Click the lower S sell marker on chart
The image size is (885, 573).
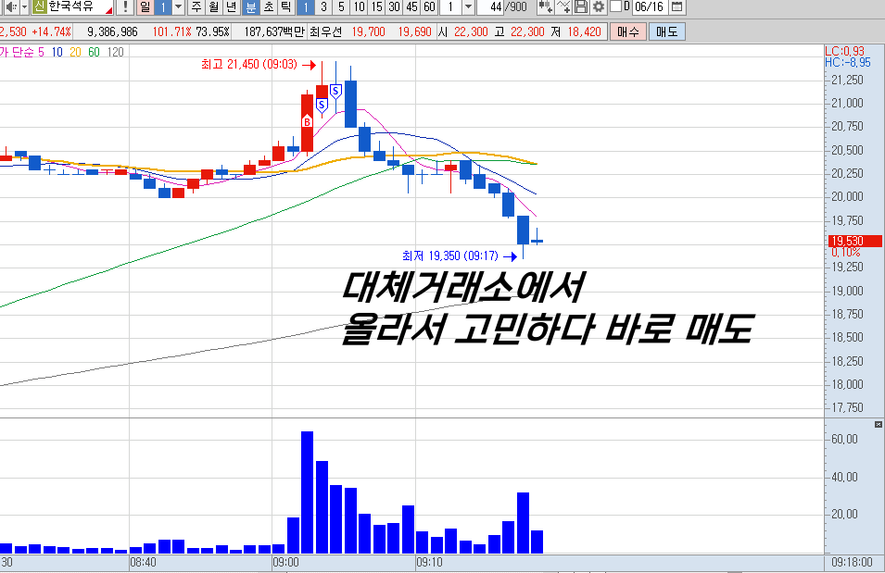point(322,106)
